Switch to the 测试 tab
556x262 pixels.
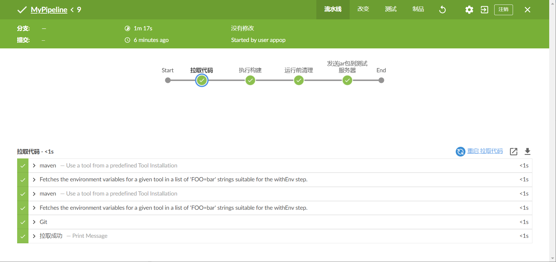pos(390,9)
